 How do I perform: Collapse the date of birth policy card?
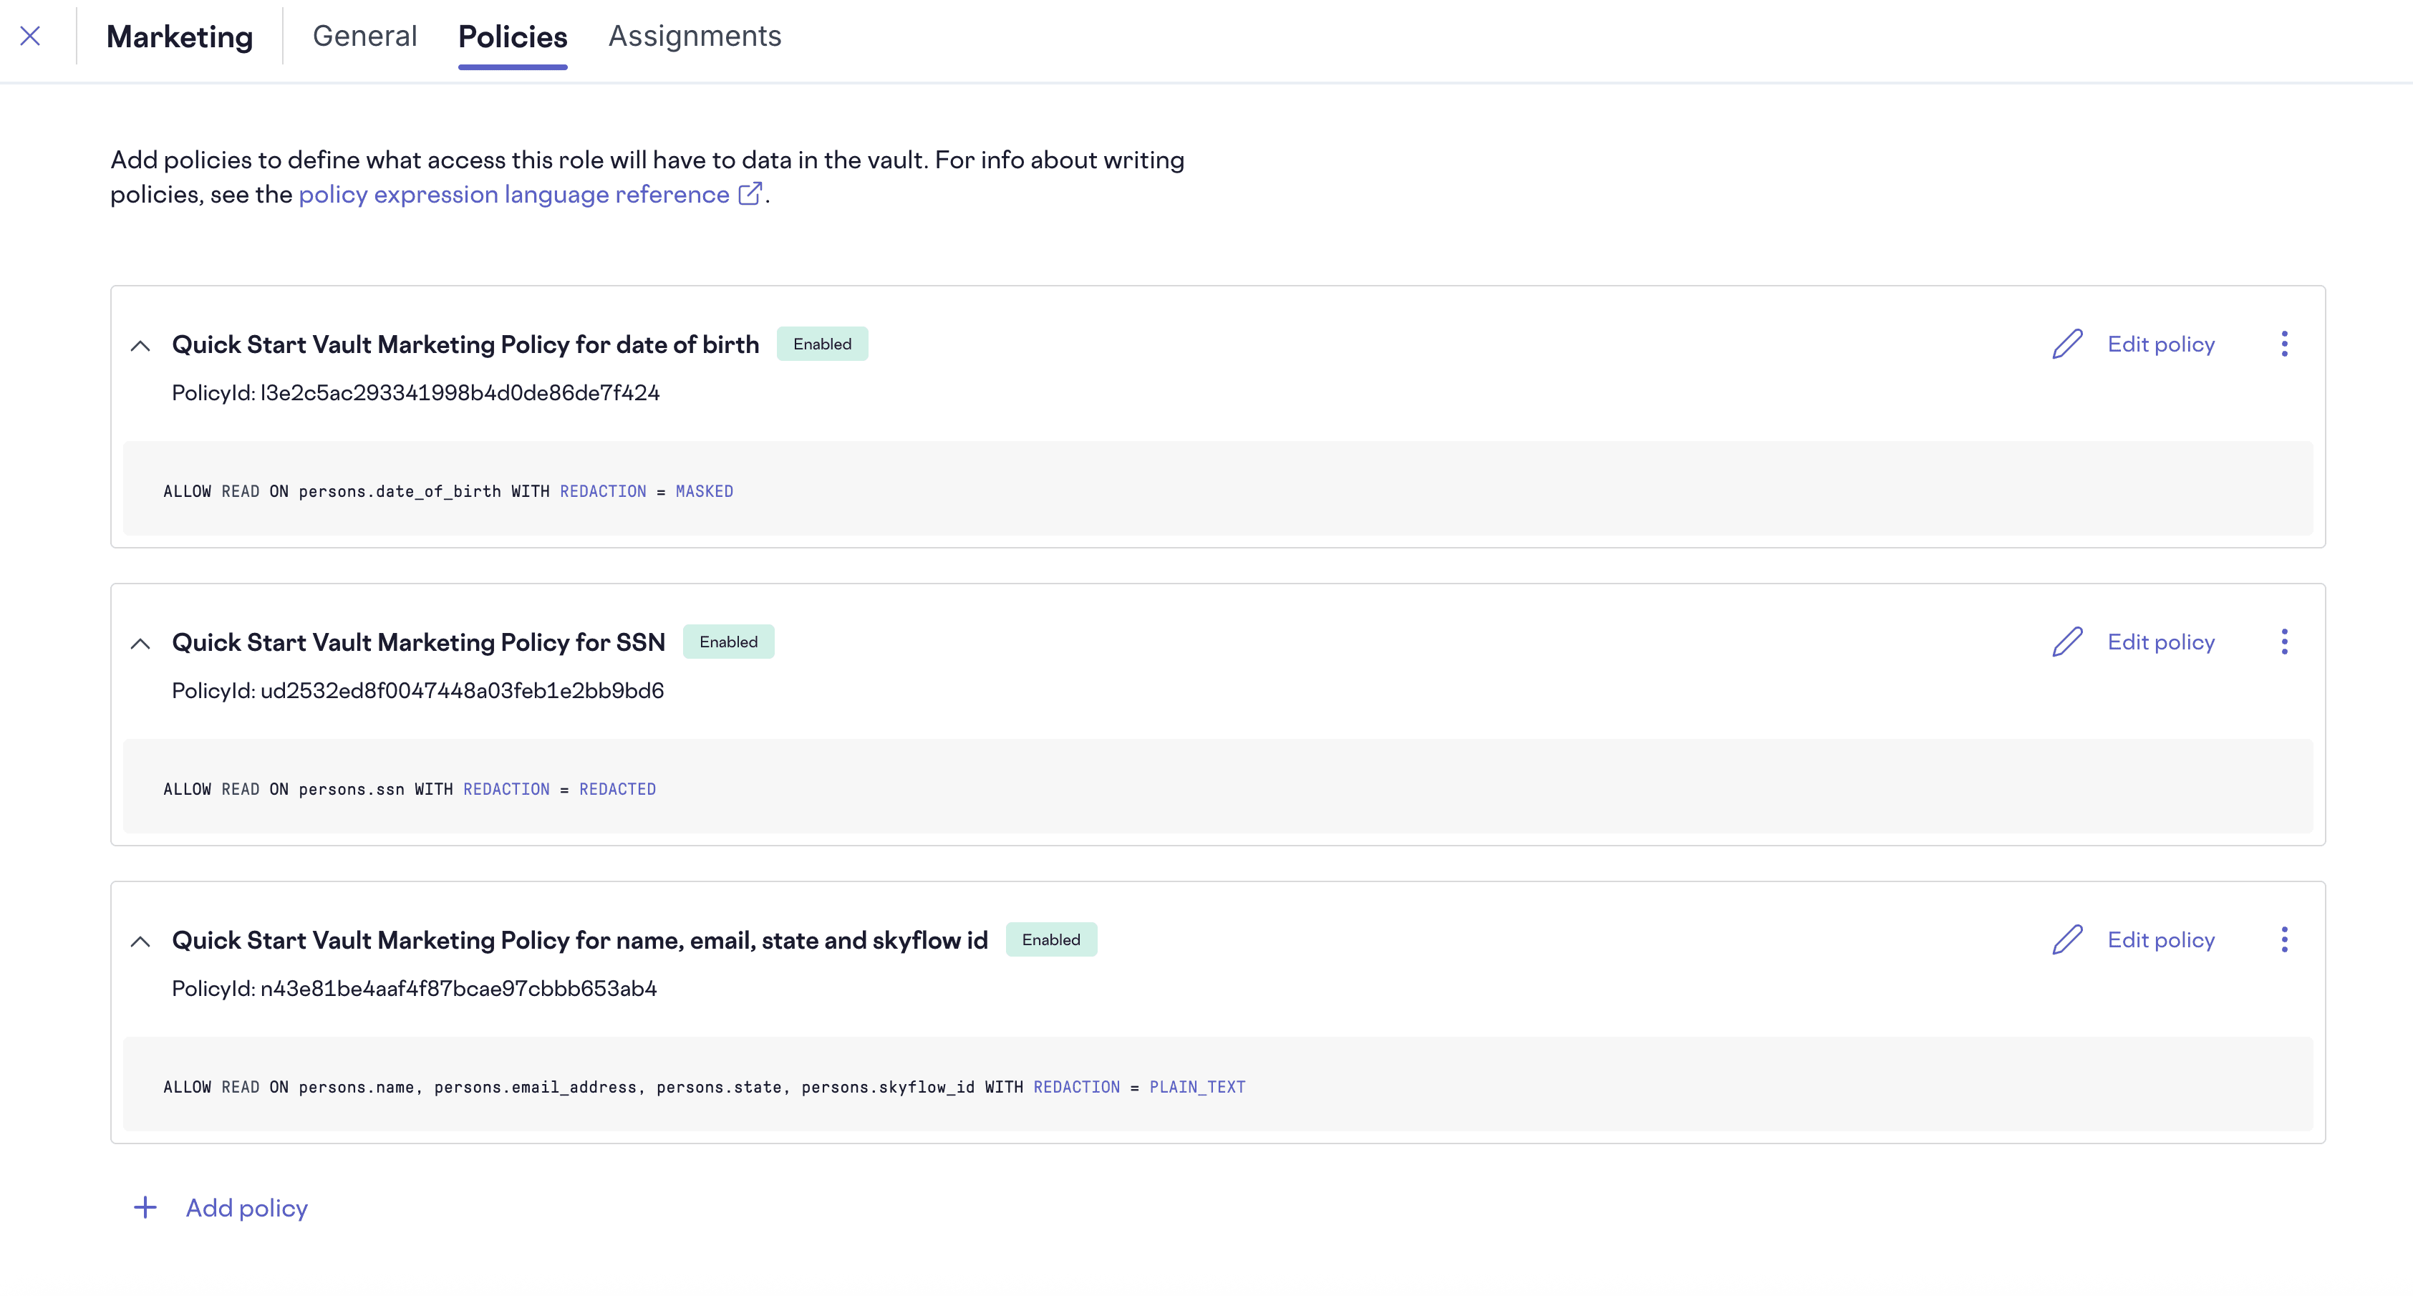[x=142, y=346]
